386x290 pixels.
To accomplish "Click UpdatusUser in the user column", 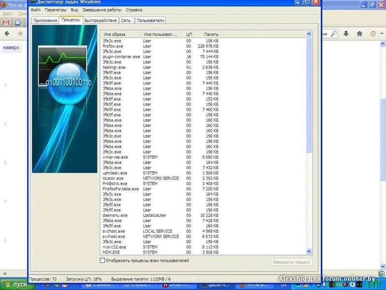I will (154, 215).
